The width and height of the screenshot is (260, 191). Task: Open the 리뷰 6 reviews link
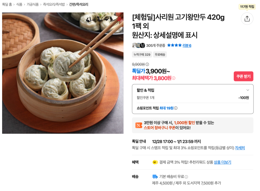tap(187, 45)
